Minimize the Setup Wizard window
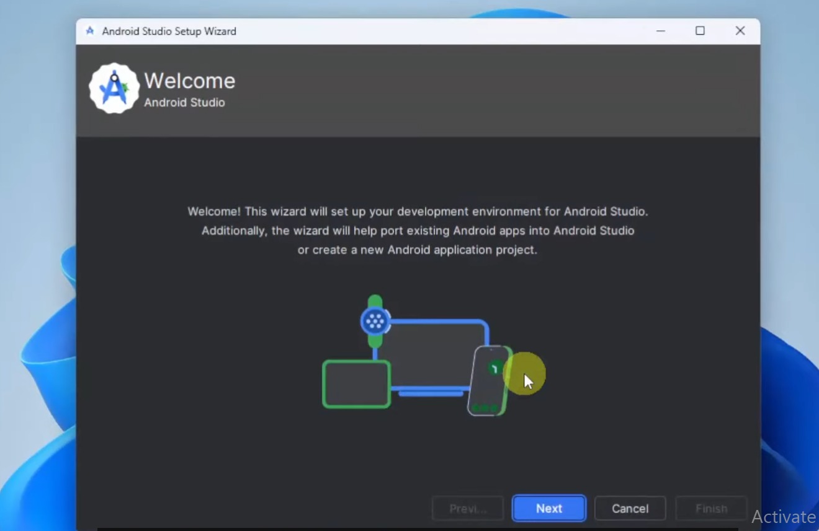Screen dimensions: 819x531 pos(661,31)
